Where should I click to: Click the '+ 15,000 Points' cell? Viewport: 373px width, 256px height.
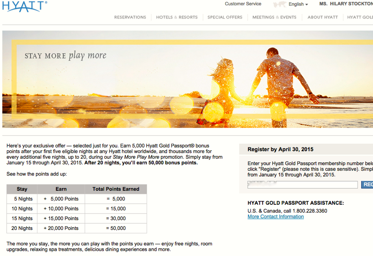tap(61, 218)
